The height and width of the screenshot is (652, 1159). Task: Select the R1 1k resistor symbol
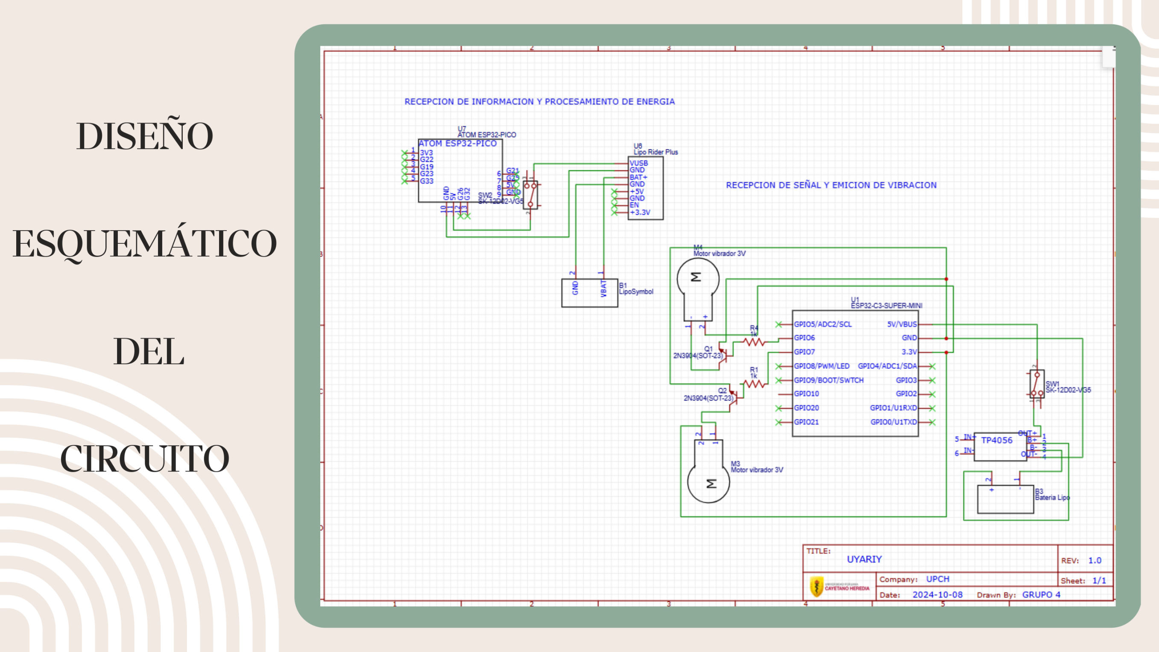pyautogui.click(x=755, y=384)
